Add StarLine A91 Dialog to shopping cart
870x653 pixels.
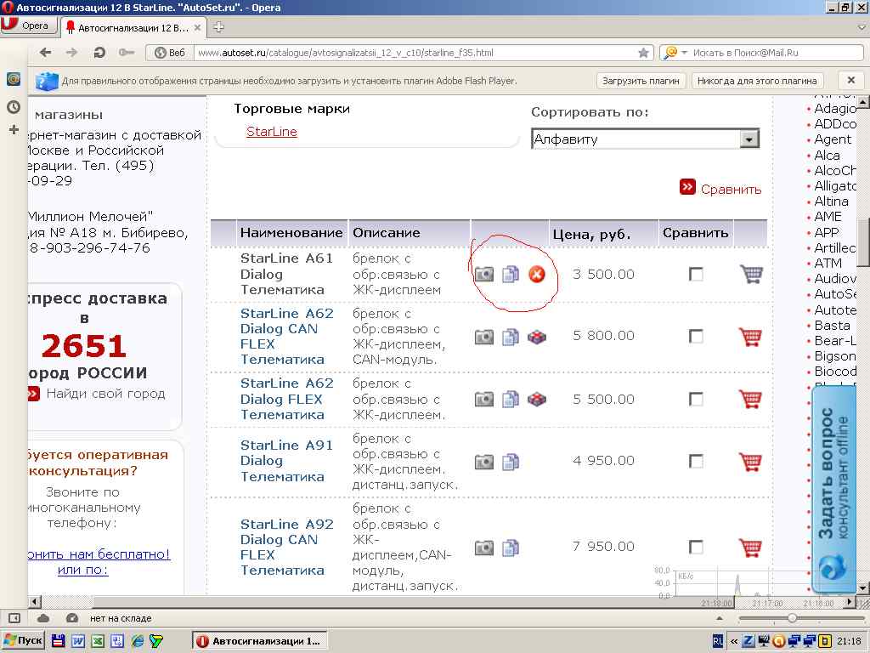750,461
